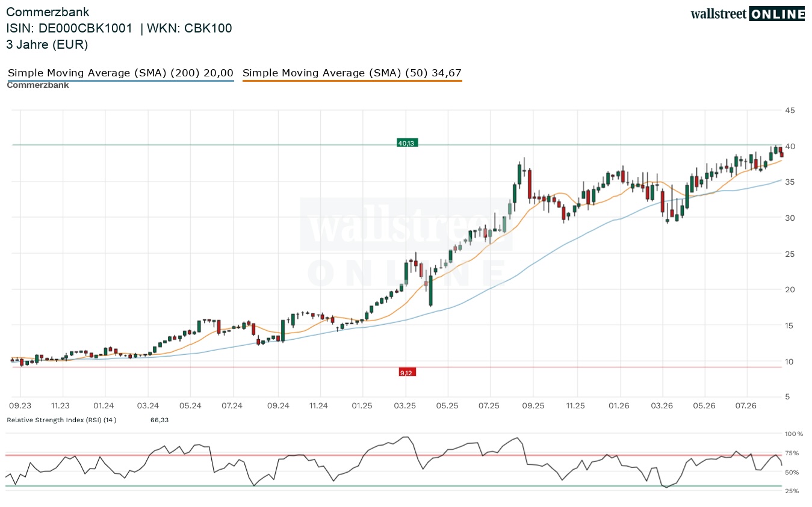Click the 20 price axis label
The height and width of the screenshot is (507, 812).
point(790,290)
